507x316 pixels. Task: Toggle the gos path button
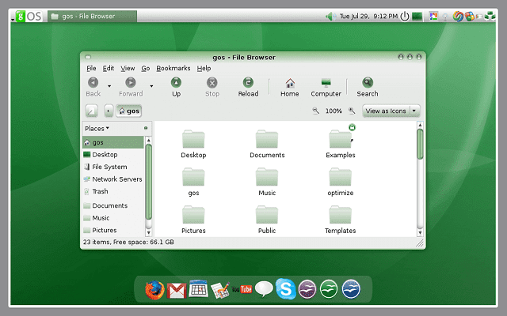(128, 111)
